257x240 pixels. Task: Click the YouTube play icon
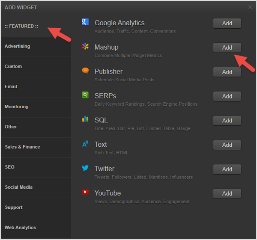pos(85,192)
